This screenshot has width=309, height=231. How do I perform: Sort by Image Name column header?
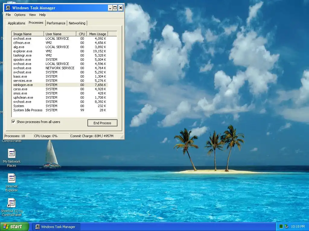pyautogui.click(x=27, y=34)
